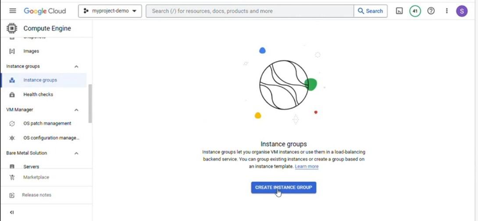Open Release notes link

click(x=36, y=195)
